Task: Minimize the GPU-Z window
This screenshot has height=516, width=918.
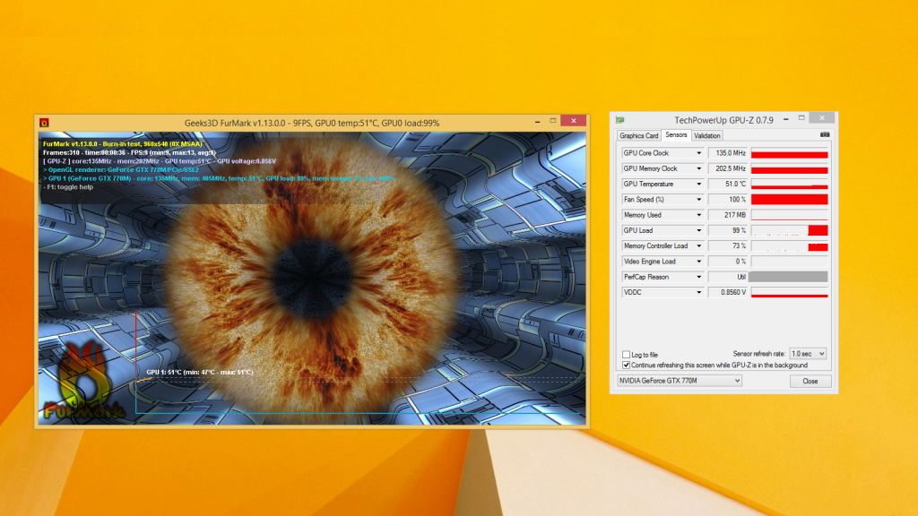Action: [785, 119]
